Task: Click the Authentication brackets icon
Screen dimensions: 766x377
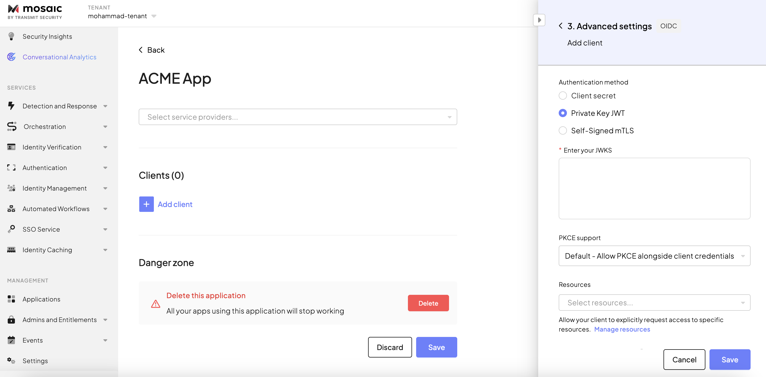Action: point(11,167)
